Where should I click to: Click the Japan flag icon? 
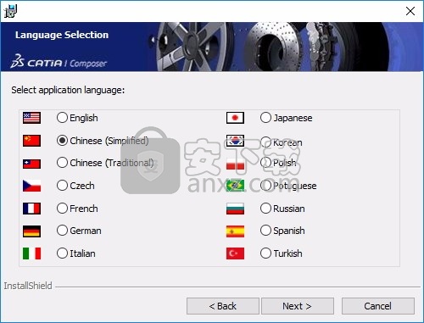click(235, 118)
